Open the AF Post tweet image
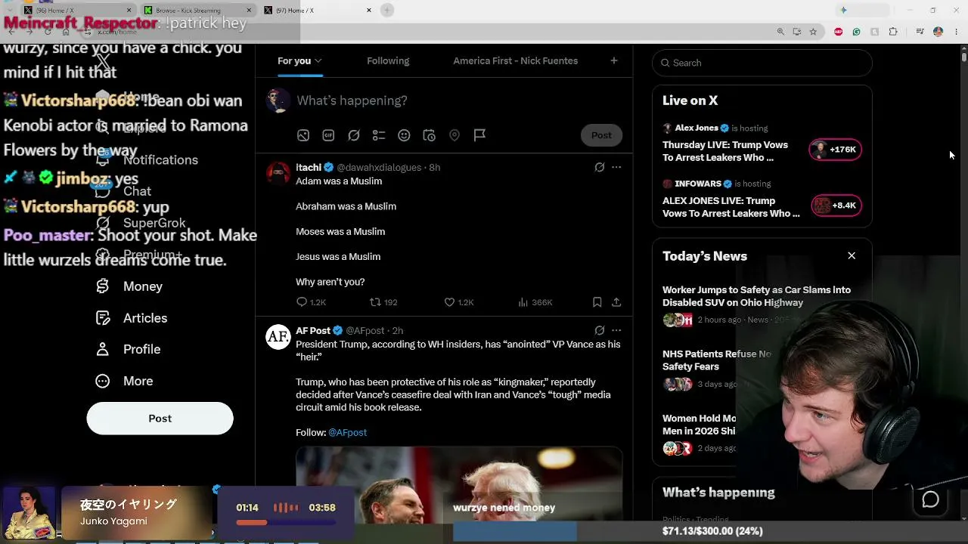The height and width of the screenshot is (544, 968). coord(459,484)
